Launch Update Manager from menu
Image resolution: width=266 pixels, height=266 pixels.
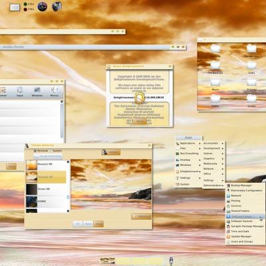(x=245, y=237)
